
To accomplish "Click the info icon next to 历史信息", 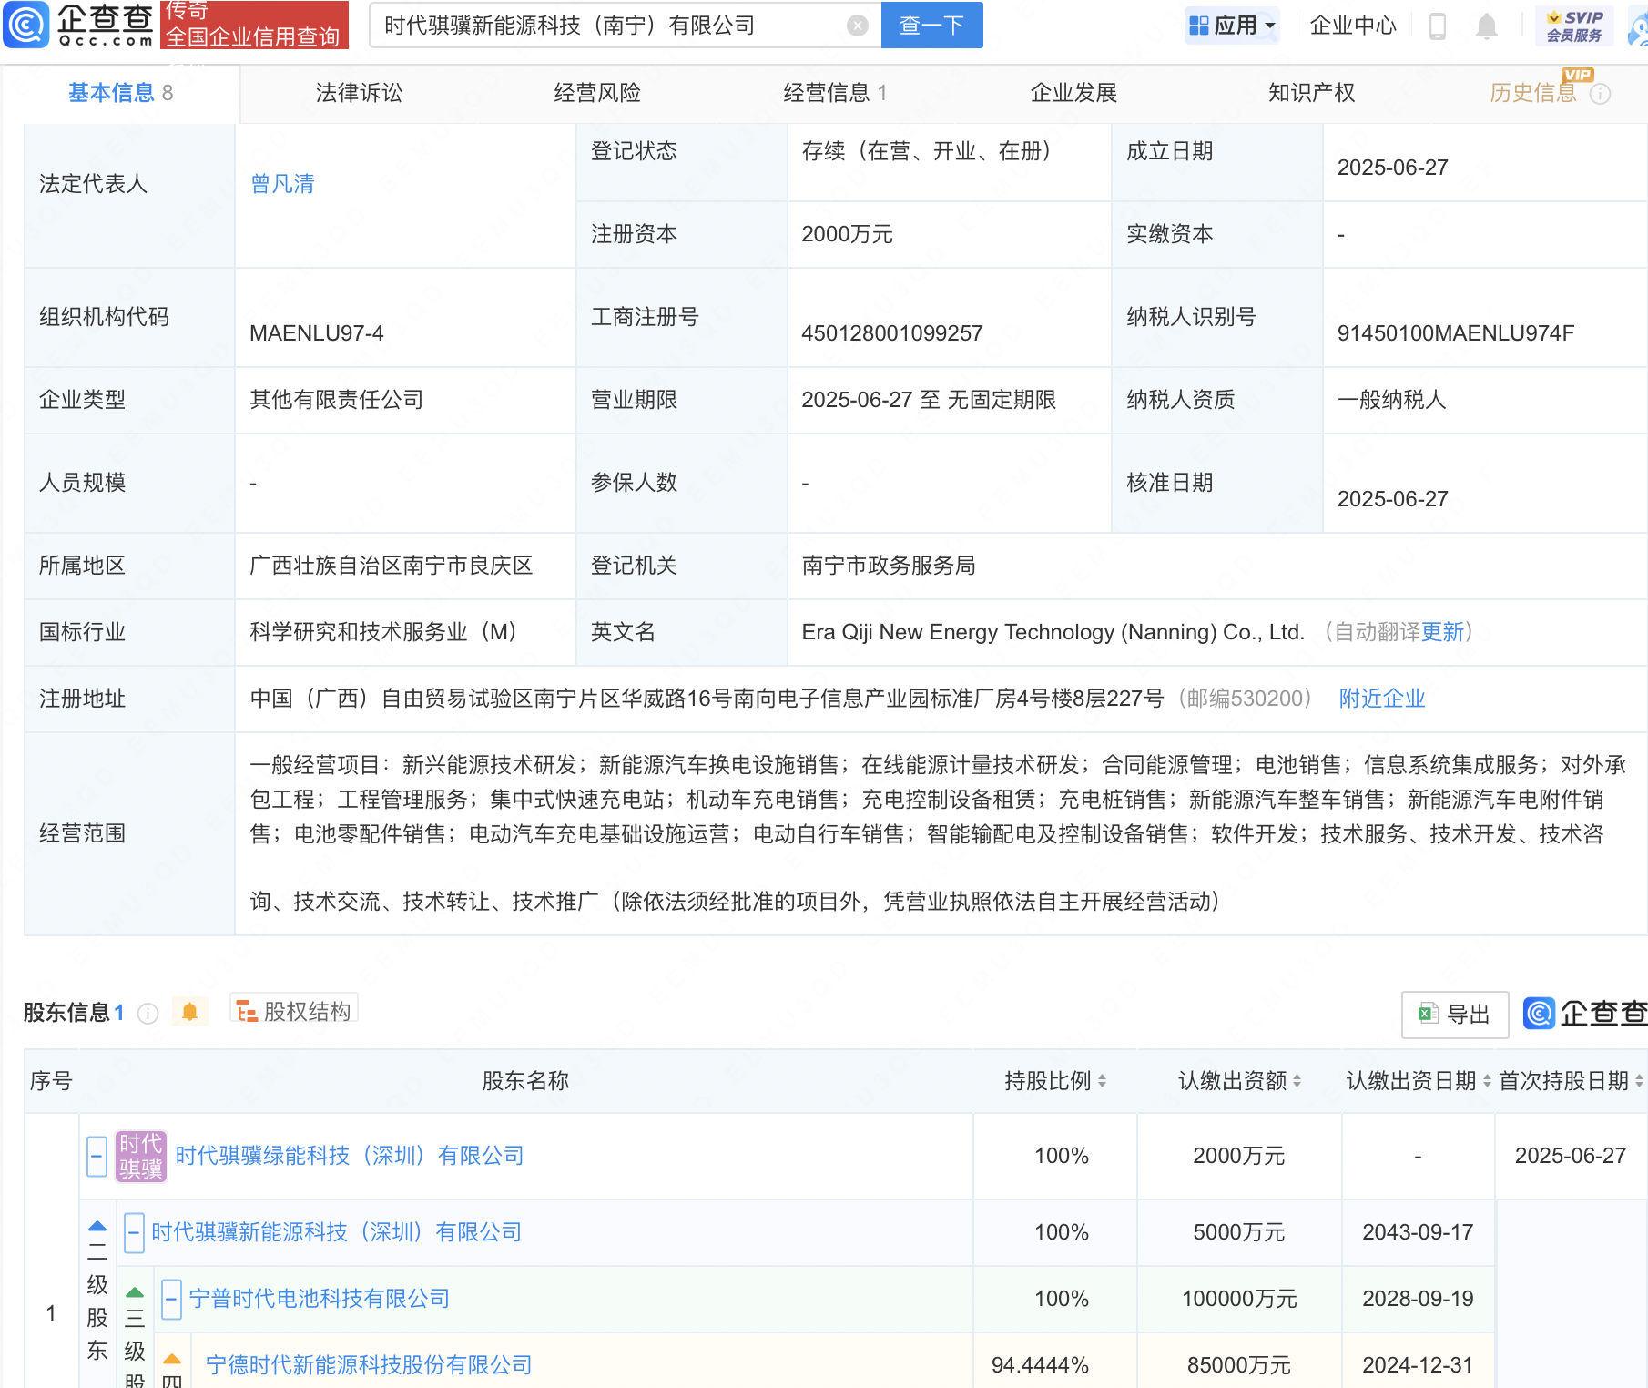I will click(x=1600, y=94).
